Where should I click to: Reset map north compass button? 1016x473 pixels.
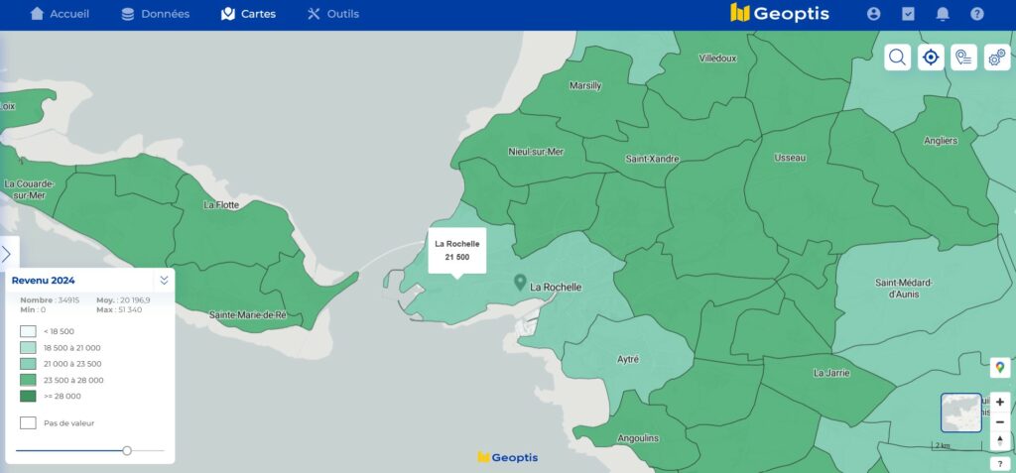pos(1000,440)
